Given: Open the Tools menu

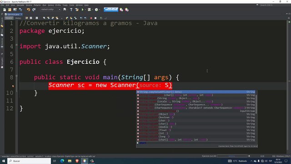Looking at the screenshot, I should (72, 5).
